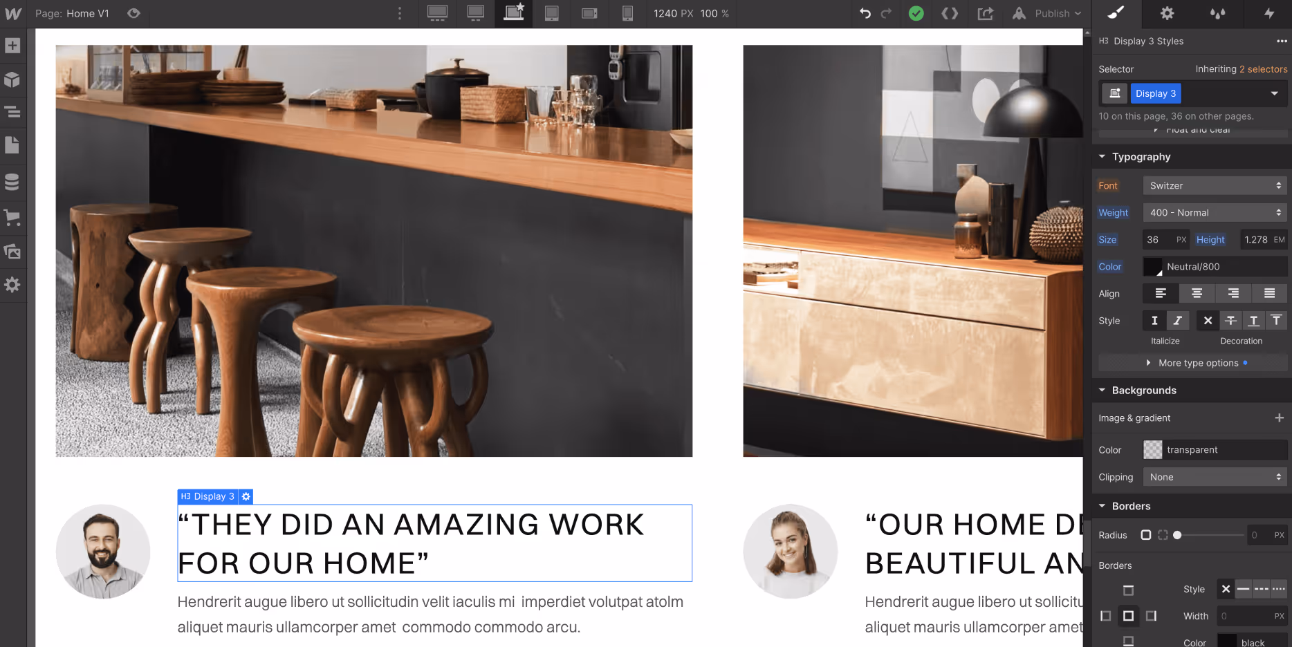Align text right
Viewport: 1292px width, 647px height.
(1233, 294)
